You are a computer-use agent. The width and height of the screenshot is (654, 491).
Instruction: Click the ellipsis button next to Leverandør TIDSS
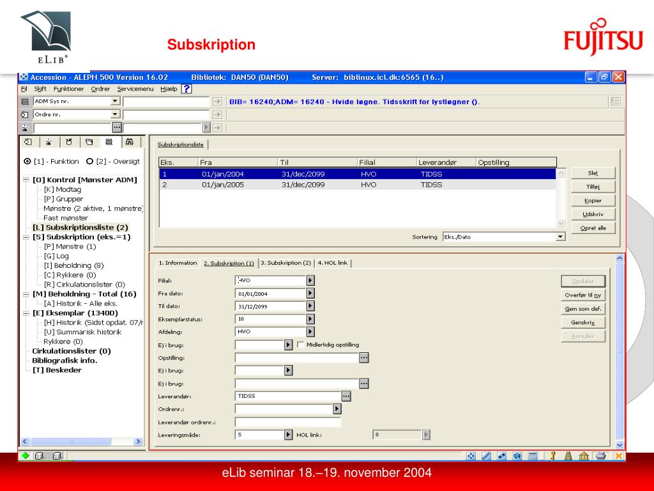346,396
